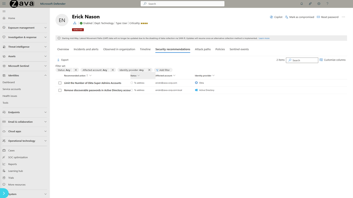Image resolution: width=353 pixels, height=198 pixels.
Task: Open the help question mark icon
Action: pos(327,4)
